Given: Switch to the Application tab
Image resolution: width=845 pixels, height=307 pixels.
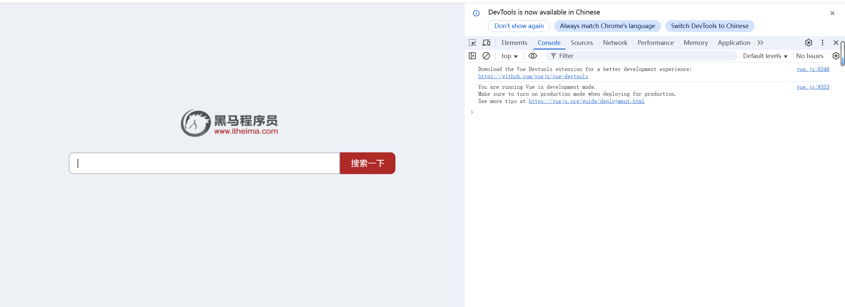Looking at the screenshot, I should [734, 43].
